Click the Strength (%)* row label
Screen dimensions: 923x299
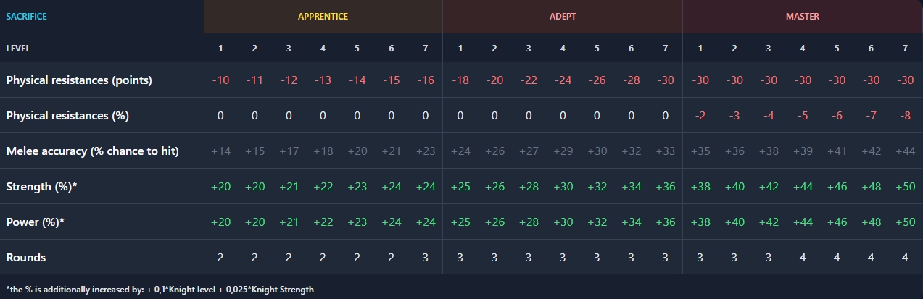pos(41,187)
